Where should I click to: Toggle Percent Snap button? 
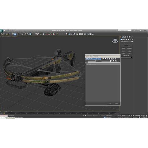[x=52, y=34]
